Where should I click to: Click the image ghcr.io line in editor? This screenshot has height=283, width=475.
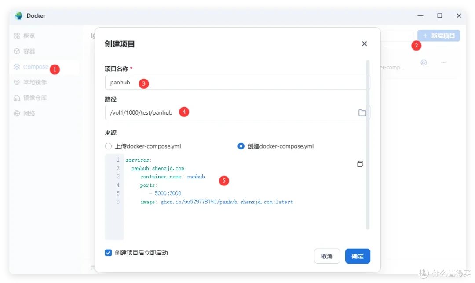coord(216,202)
